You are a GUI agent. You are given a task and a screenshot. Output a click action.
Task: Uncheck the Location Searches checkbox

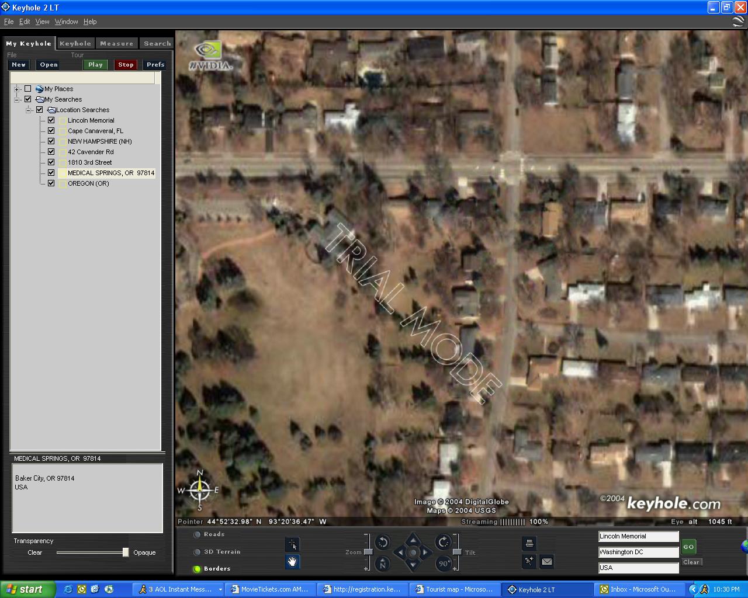point(39,110)
